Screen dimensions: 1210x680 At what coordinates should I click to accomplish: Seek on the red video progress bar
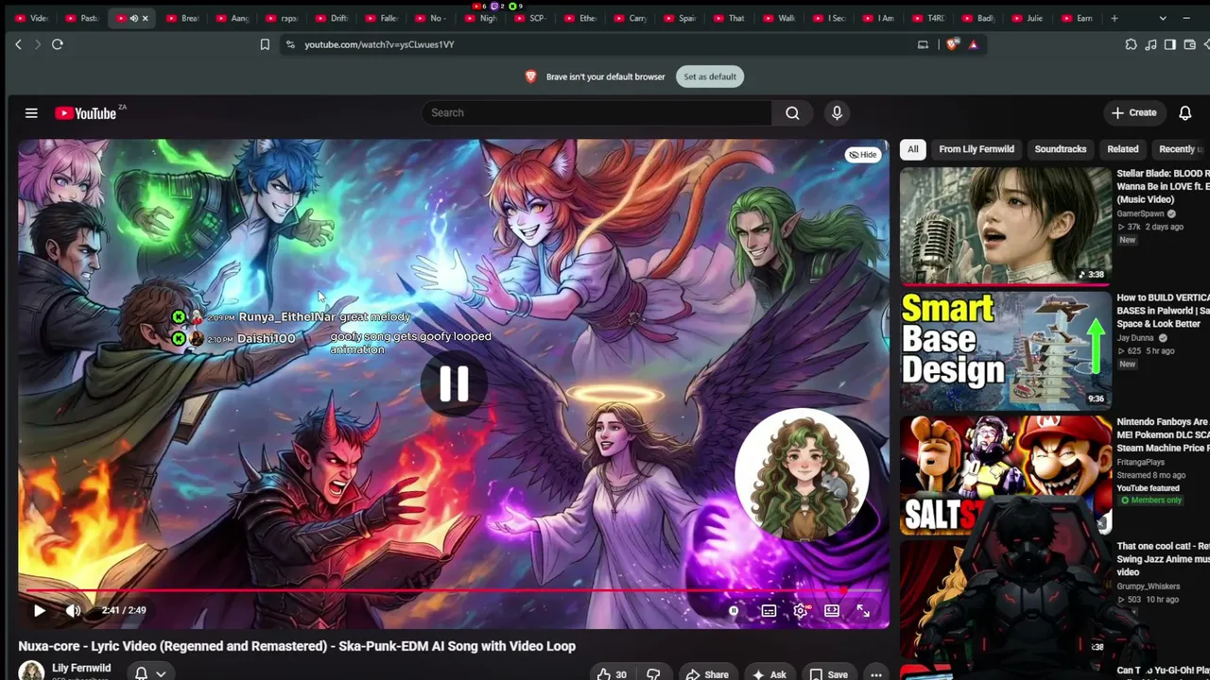[x=454, y=591]
